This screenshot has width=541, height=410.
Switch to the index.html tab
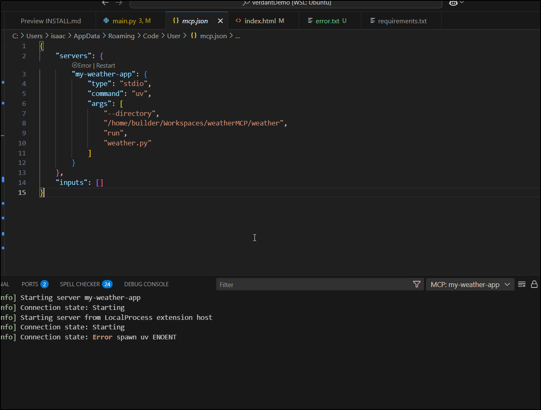260,21
